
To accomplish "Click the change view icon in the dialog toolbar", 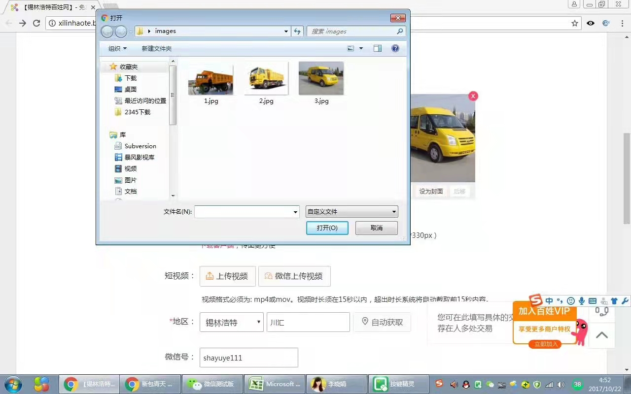I will pyautogui.click(x=351, y=48).
